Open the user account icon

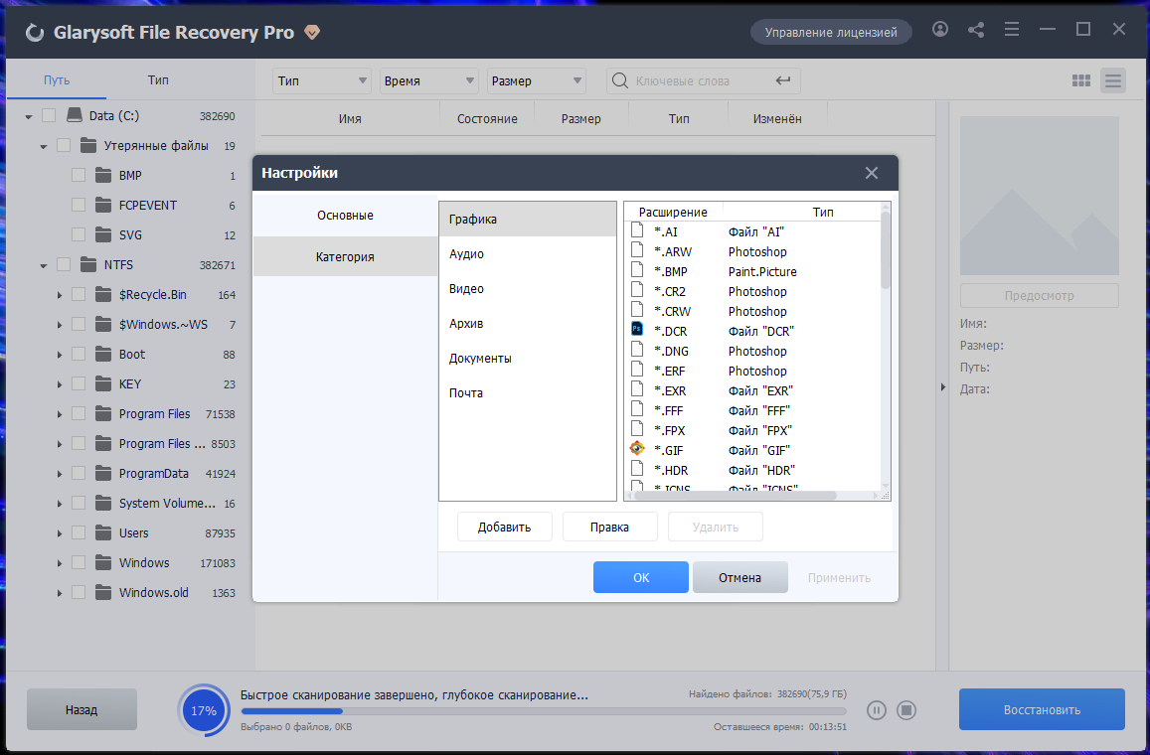click(940, 30)
